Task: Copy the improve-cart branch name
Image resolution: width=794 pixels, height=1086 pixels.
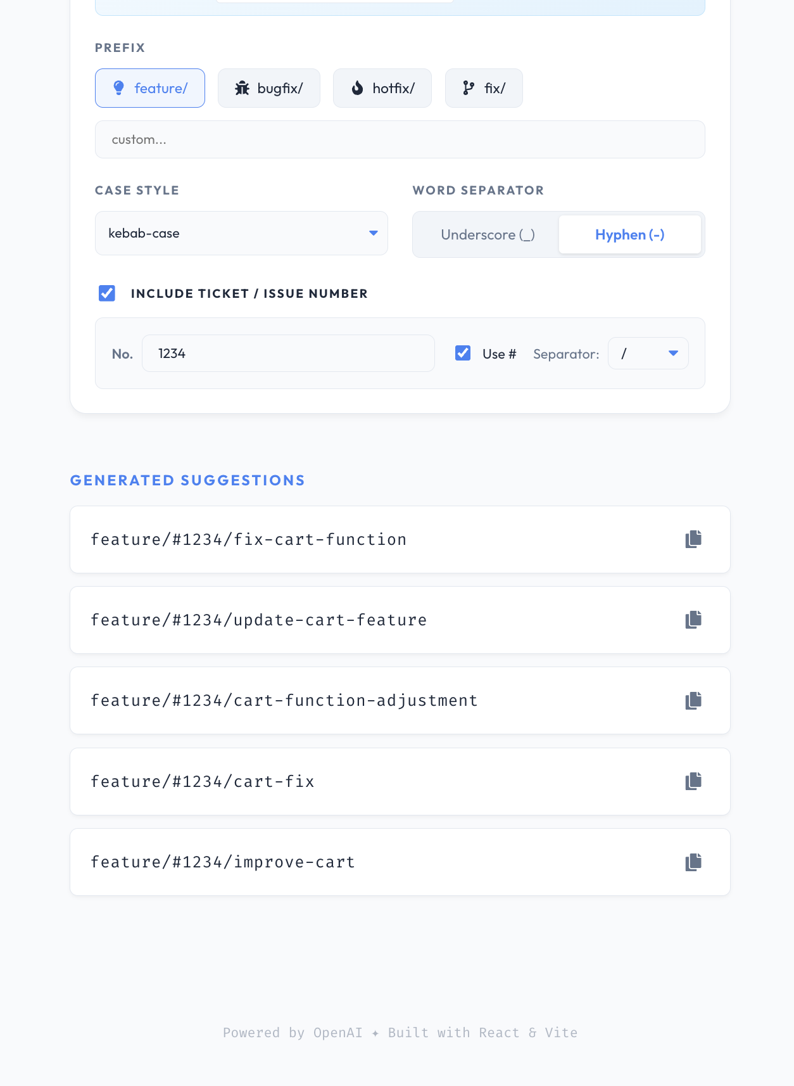Action: pyautogui.click(x=693, y=862)
